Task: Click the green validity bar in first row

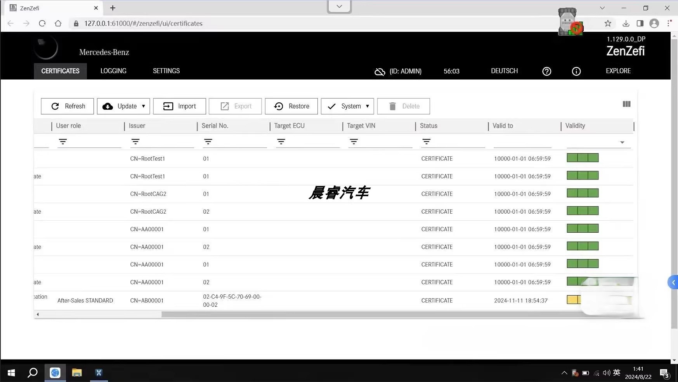Action: click(x=582, y=158)
